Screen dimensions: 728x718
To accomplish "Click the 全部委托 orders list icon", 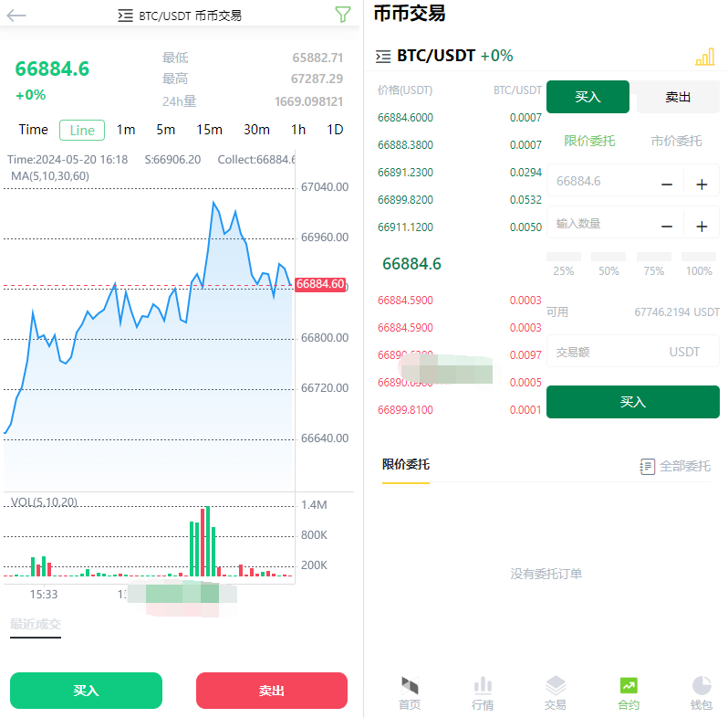I will point(648,466).
